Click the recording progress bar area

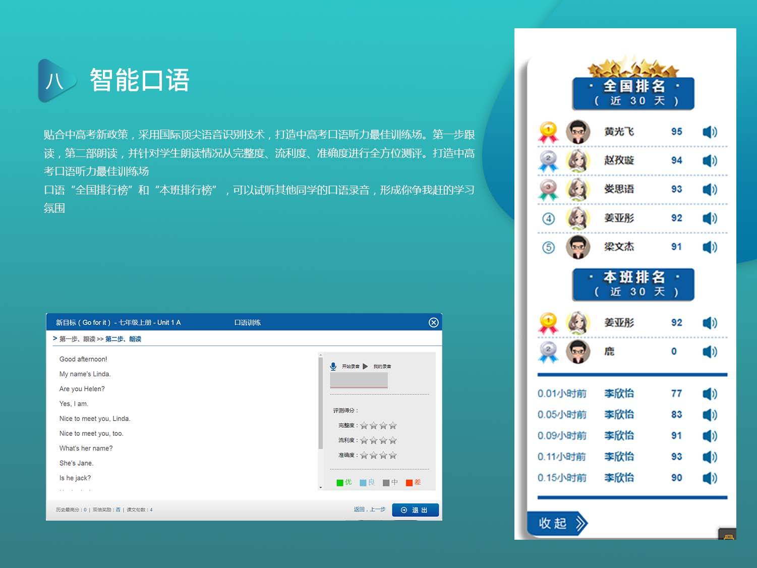359,381
